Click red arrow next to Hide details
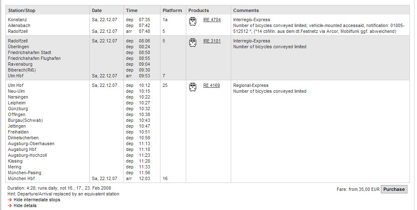Screen dimensions: 417x210 pos(10,206)
